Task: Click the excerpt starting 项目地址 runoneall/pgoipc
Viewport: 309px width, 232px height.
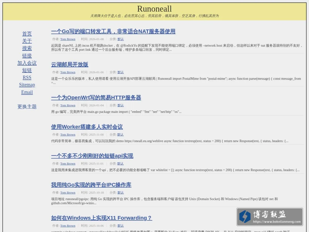Action: click(x=165, y=201)
